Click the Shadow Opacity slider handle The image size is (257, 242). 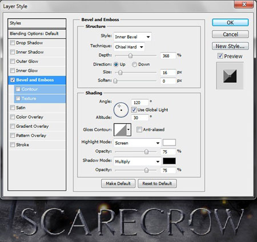pyautogui.click(x=146, y=170)
